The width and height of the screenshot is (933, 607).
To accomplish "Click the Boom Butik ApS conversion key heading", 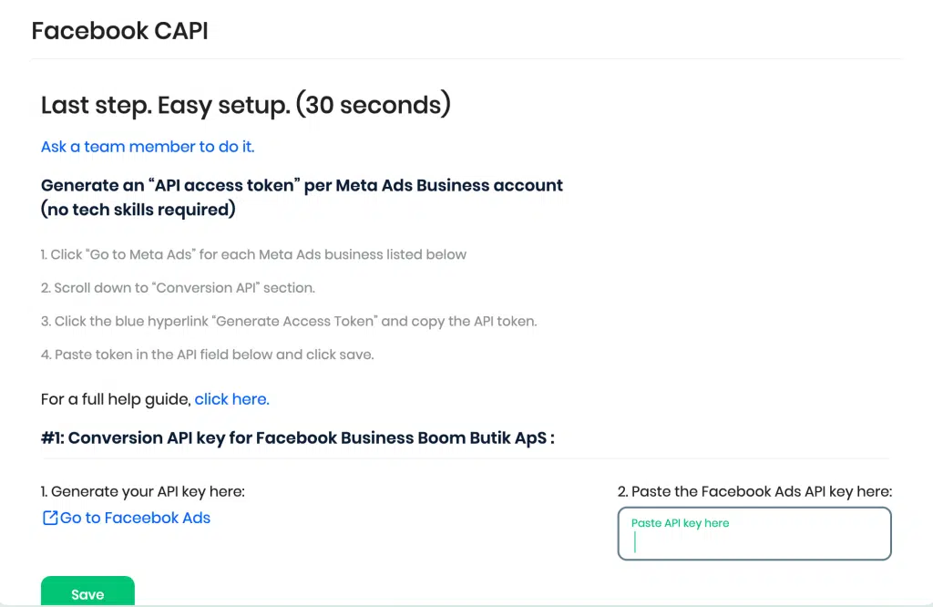I will [x=298, y=438].
